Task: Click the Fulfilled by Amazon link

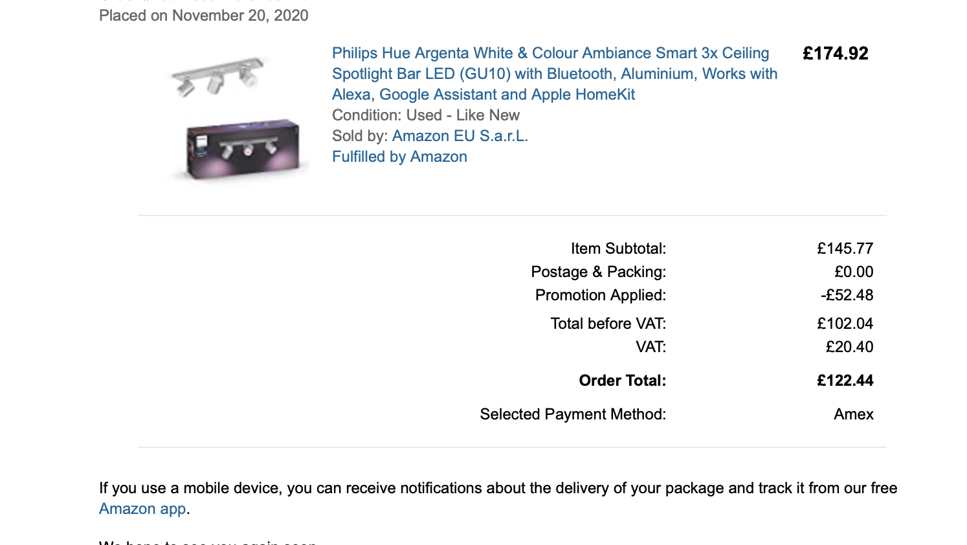Action: 399,157
